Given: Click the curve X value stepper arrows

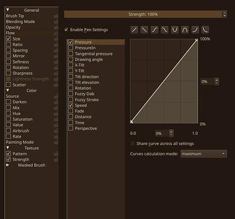Looking at the screenshot, I should 171,133.
